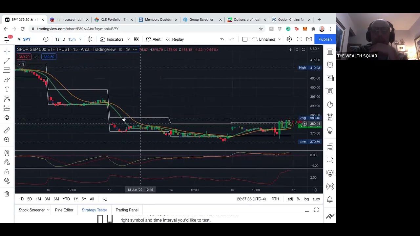This screenshot has width=420, height=236.
Task: Open the TradingView hamburger menu
Action: point(7,39)
